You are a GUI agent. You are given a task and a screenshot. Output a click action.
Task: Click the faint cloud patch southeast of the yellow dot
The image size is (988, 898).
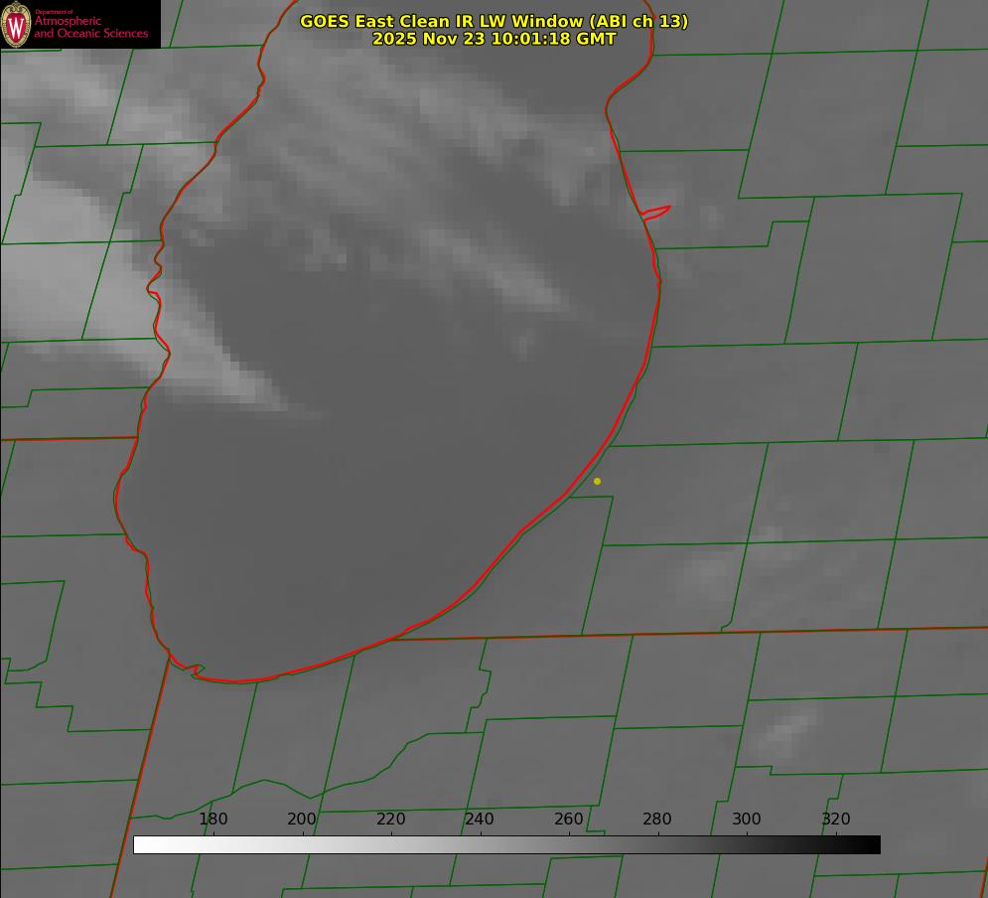[x=708, y=571]
